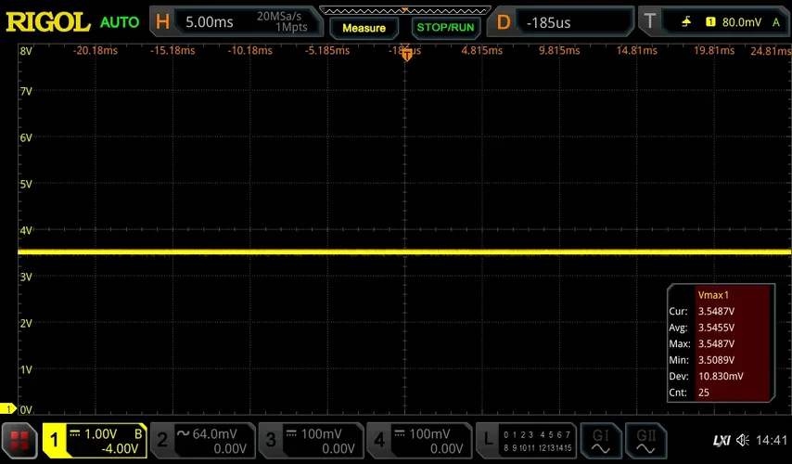Open the 5.00ms horizontal timebase setting

point(209,22)
